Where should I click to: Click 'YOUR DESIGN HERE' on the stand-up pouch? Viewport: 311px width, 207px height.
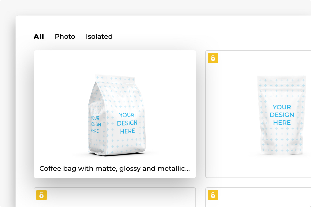(x=282, y=115)
